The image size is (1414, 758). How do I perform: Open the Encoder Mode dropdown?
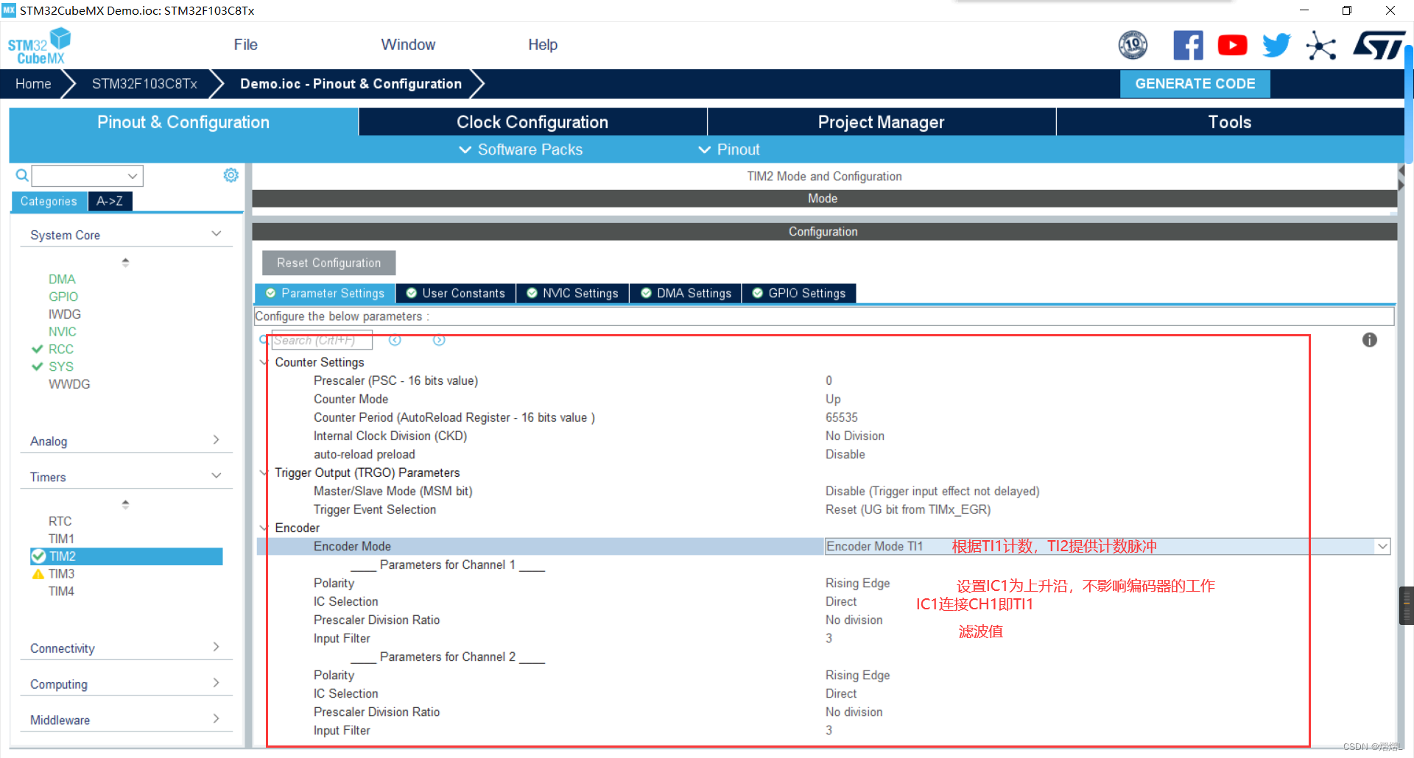[x=1382, y=546]
